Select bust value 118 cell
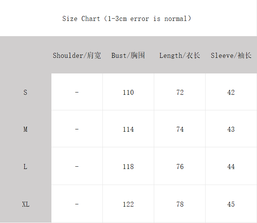Image resolution: width=257 pixels, height=223 pixels. (x=128, y=166)
